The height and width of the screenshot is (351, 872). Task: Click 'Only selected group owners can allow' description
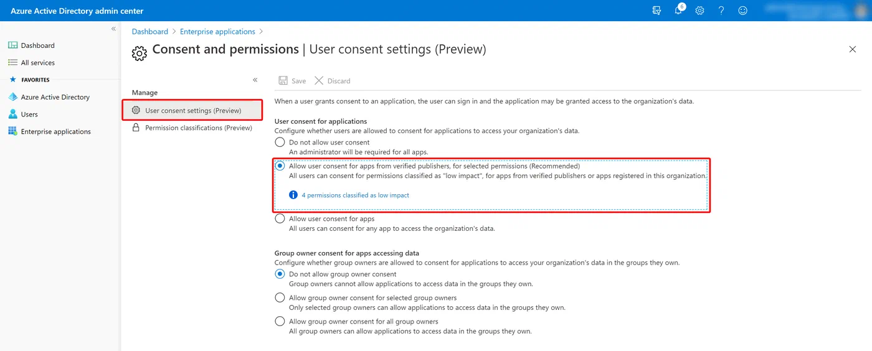point(427,307)
